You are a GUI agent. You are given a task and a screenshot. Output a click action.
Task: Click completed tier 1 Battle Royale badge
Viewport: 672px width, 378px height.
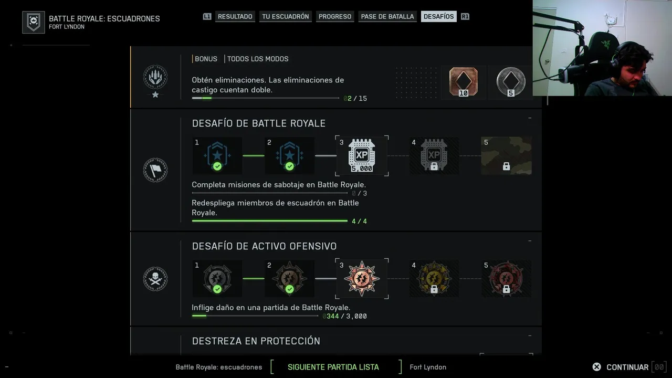click(x=217, y=156)
